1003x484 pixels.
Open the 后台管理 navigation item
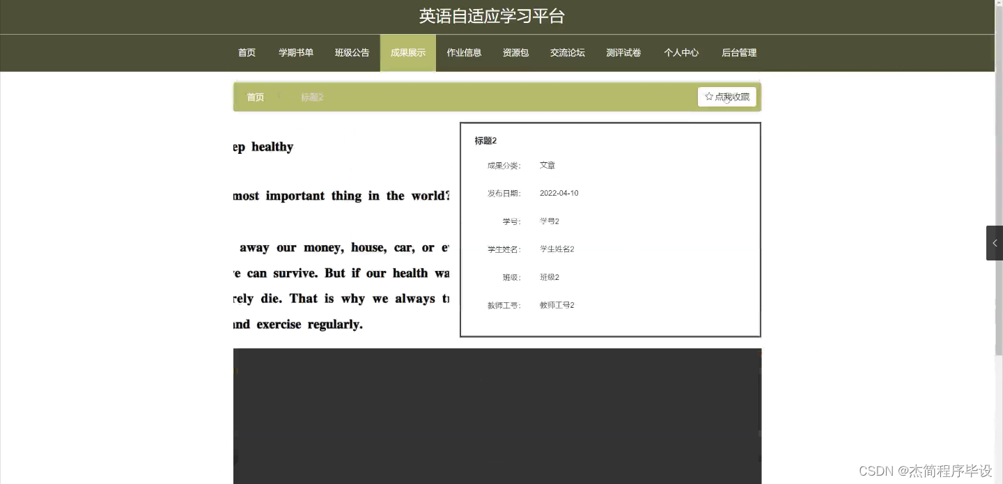click(x=738, y=52)
